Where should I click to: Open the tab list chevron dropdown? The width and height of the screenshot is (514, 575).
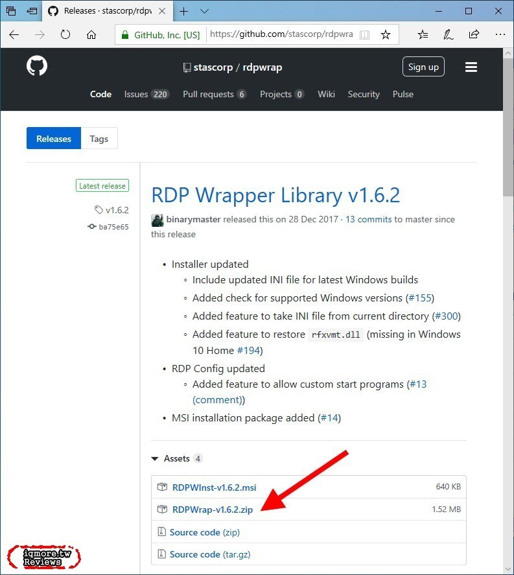point(205,11)
